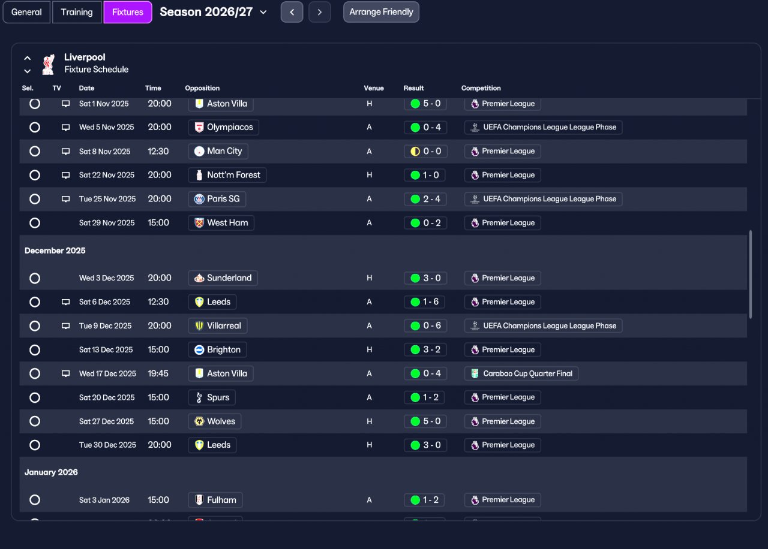This screenshot has height=549, width=768.
Task: Click the Sat 27 Dec 2025 date
Action: (107, 421)
